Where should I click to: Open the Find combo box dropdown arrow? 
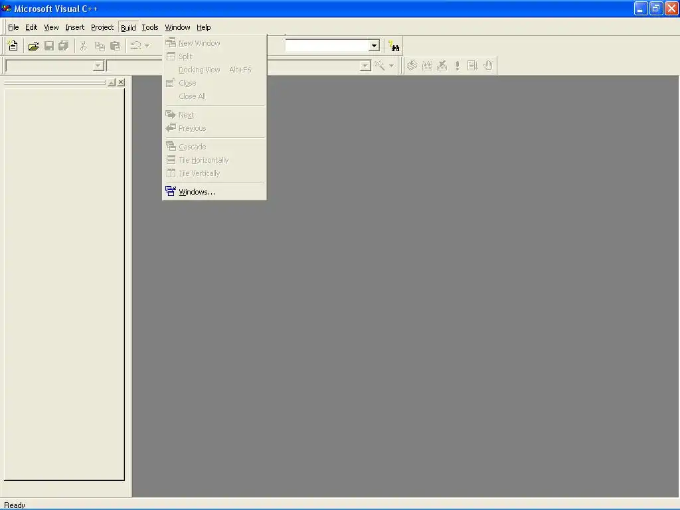pyautogui.click(x=375, y=46)
